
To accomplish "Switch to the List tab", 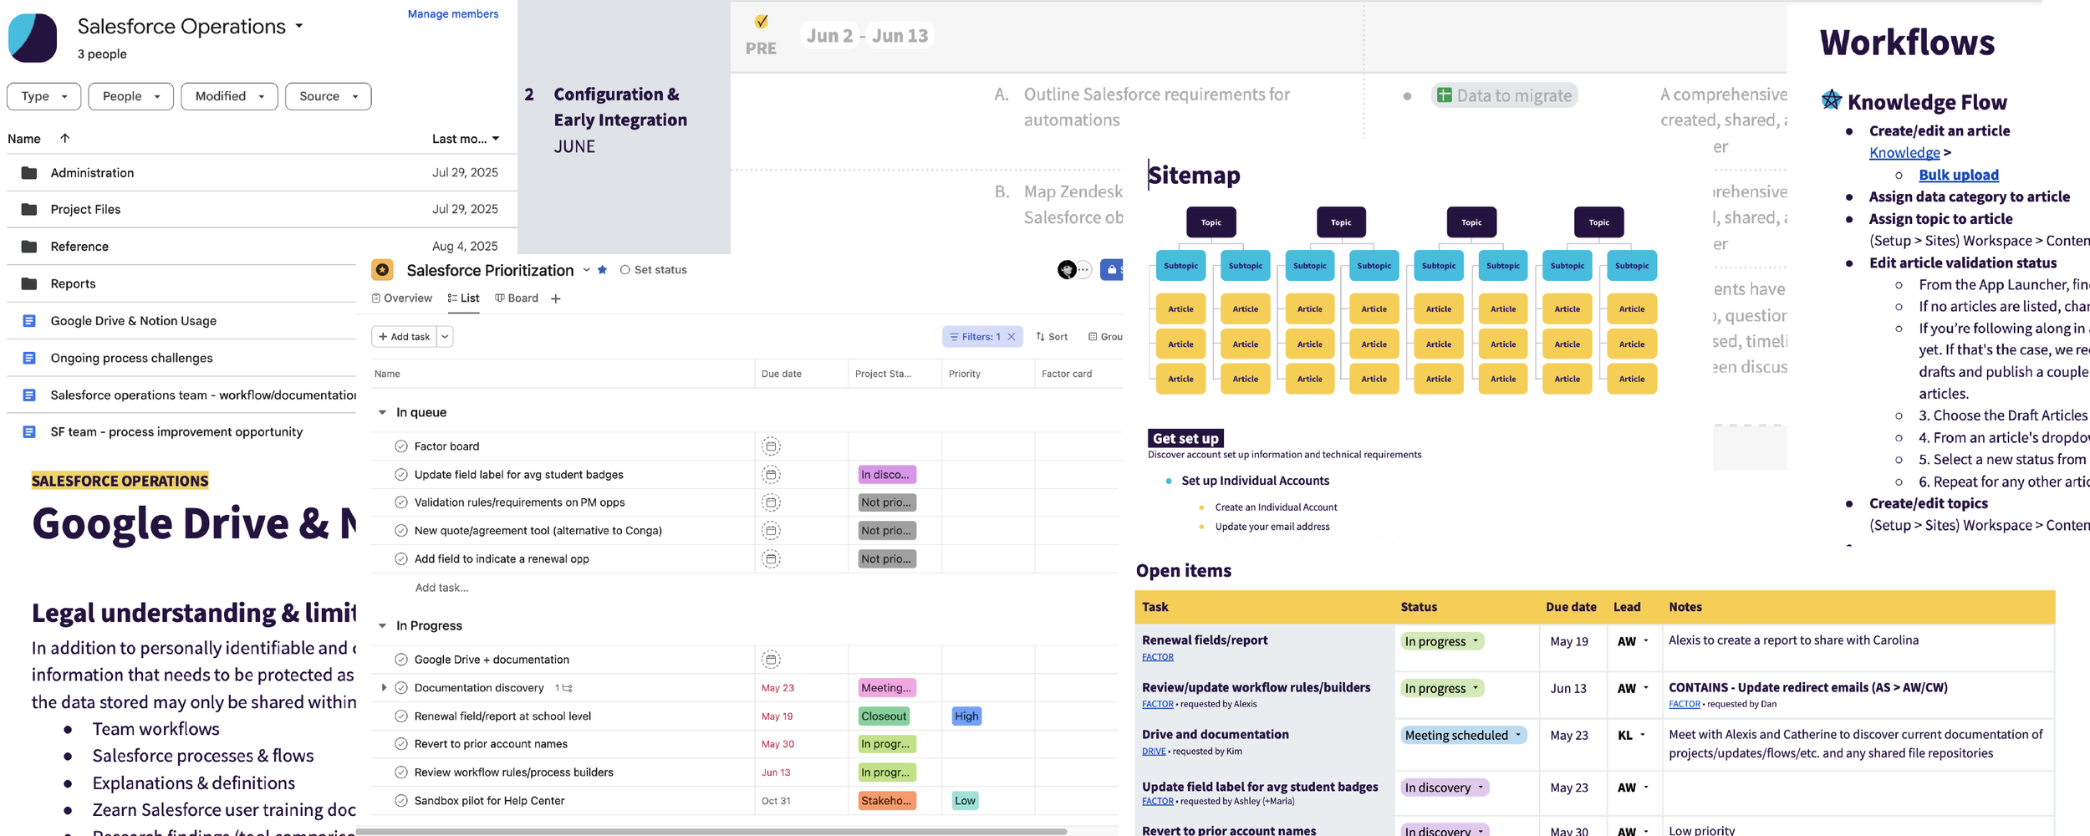I will (x=463, y=298).
